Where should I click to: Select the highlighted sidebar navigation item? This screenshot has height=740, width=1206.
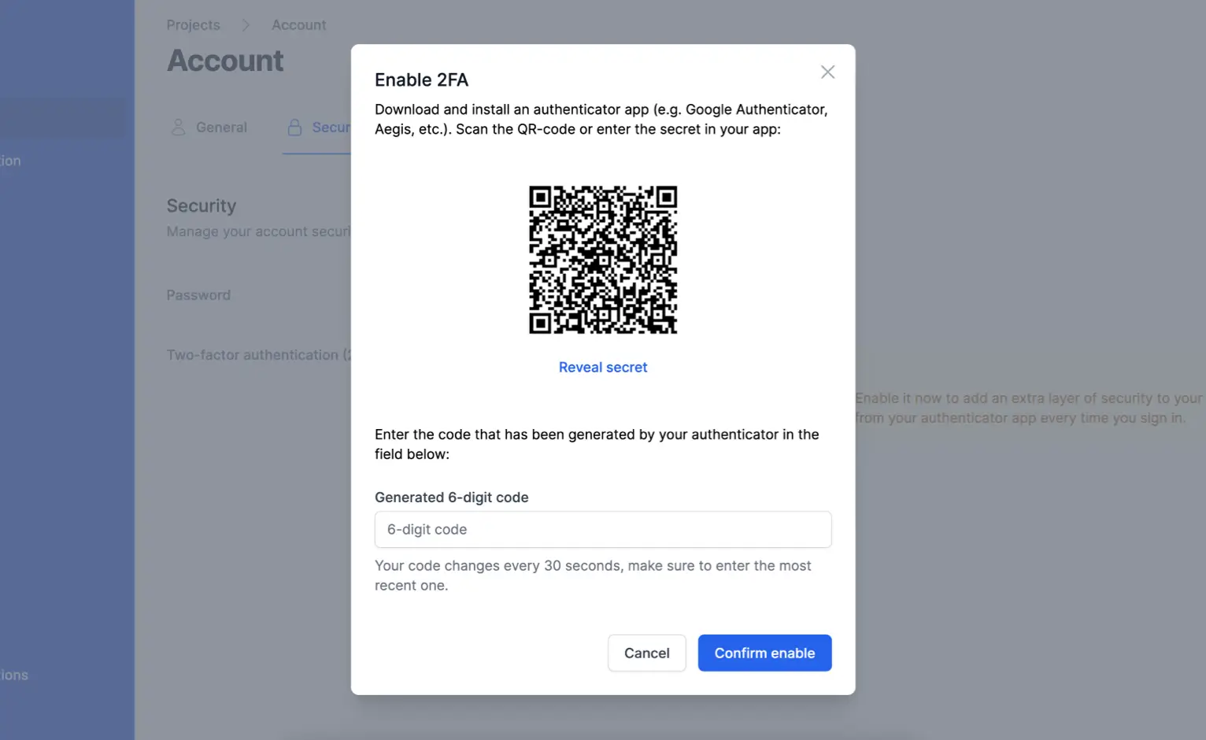point(63,117)
